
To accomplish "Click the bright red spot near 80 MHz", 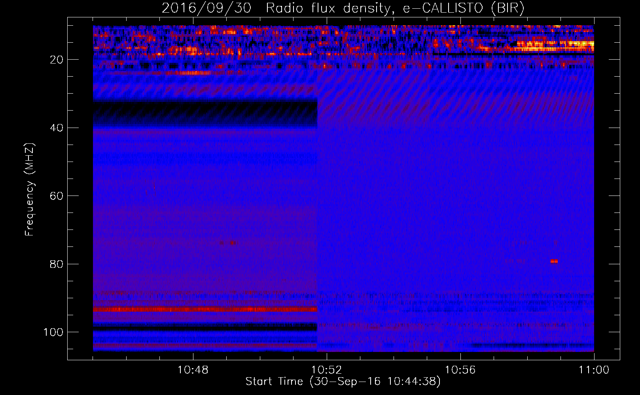I will (x=554, y=261).
